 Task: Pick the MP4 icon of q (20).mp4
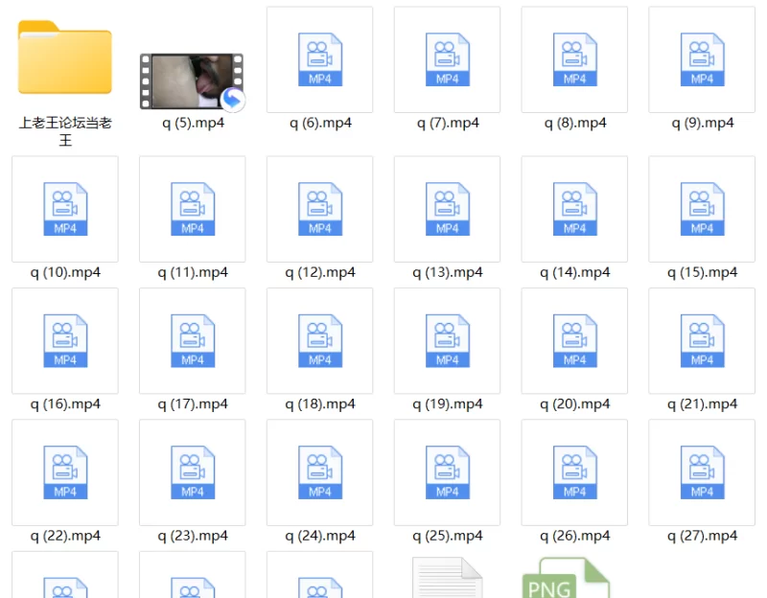[x=574, y=340]
